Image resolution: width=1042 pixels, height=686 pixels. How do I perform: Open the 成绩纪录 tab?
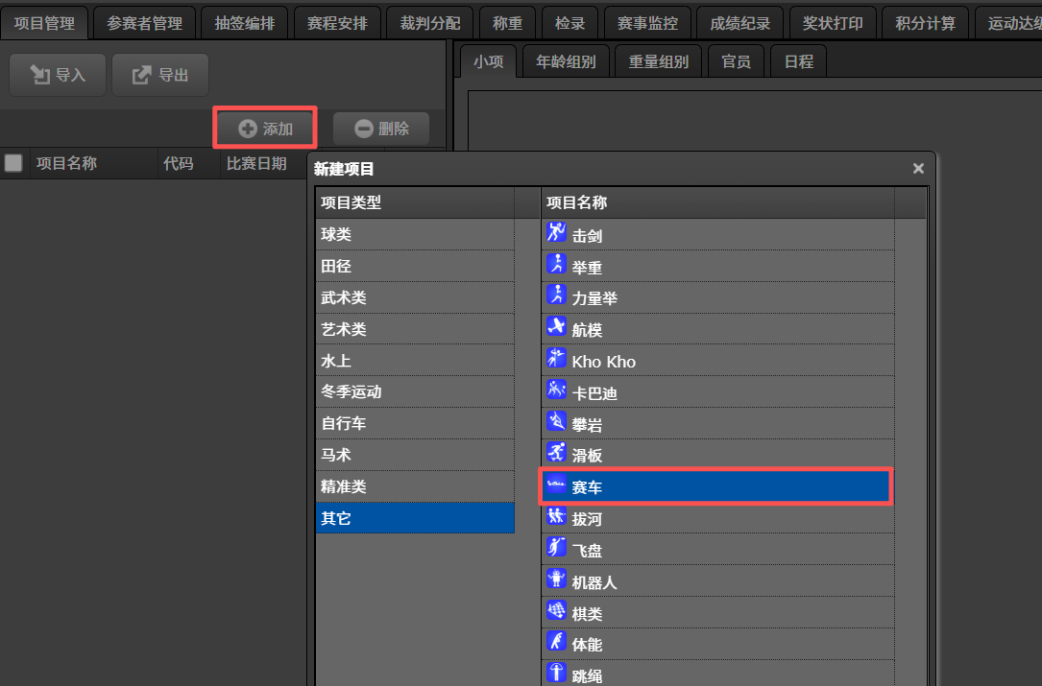(x=740, y=23)
